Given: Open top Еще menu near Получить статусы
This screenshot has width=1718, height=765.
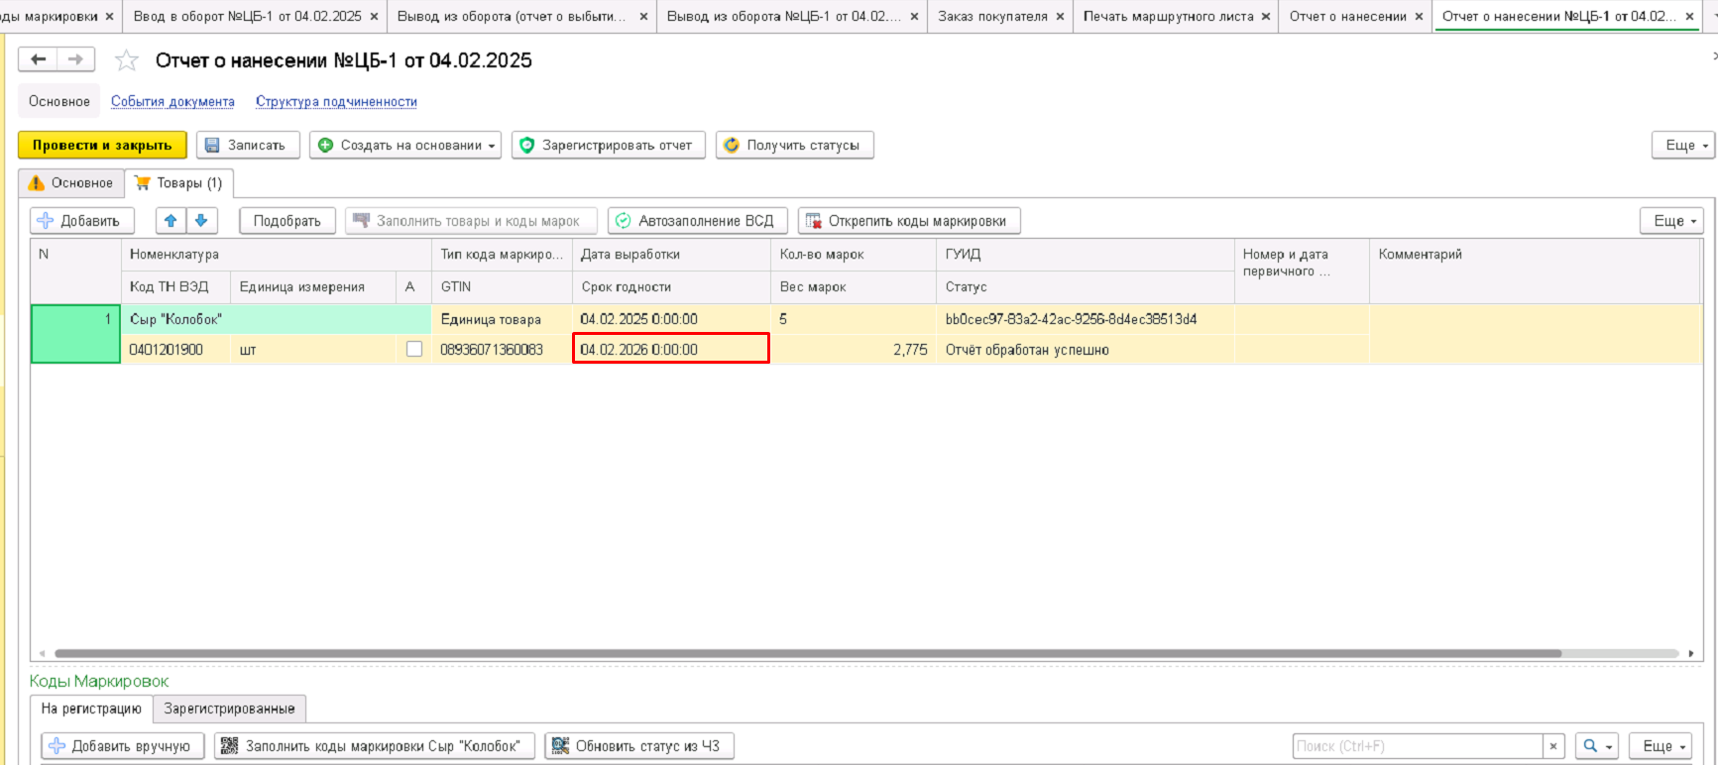Looking at the screenshot, I should point(1682,145).
